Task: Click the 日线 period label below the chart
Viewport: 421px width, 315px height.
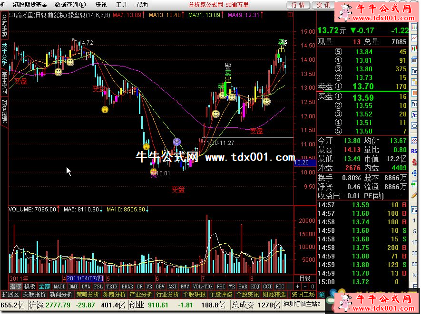Action: (x=305, y=278)
